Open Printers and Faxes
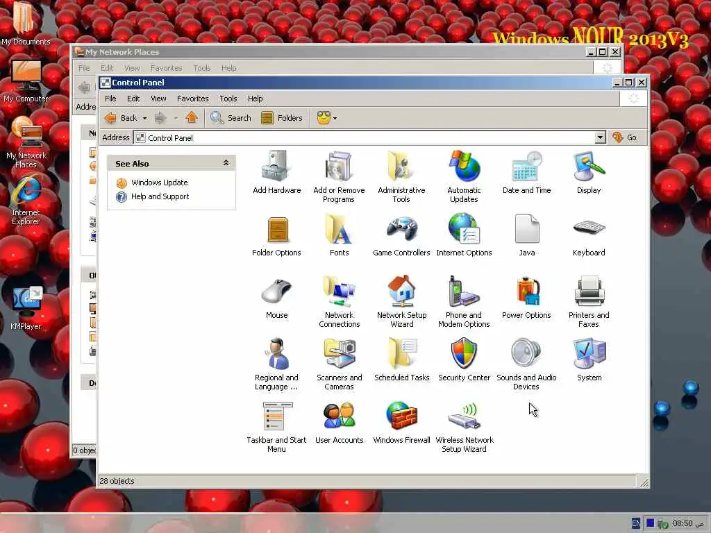 click(x=589, y=301)
